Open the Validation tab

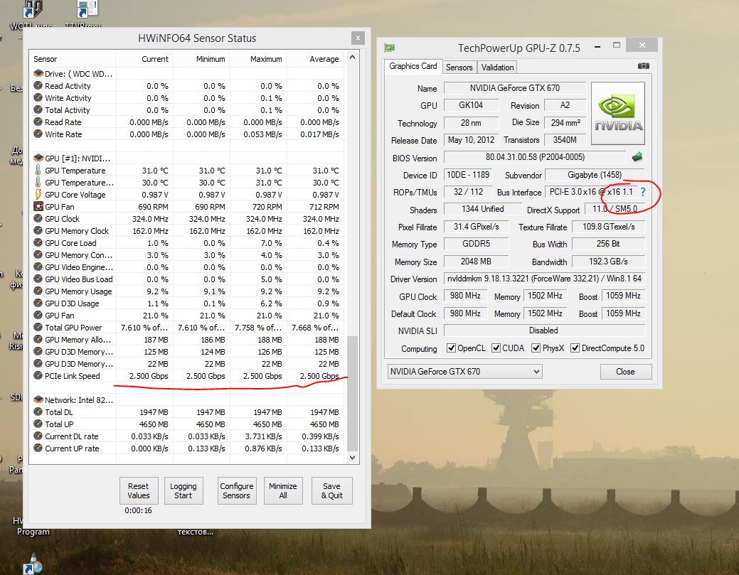tap(497, 67)
